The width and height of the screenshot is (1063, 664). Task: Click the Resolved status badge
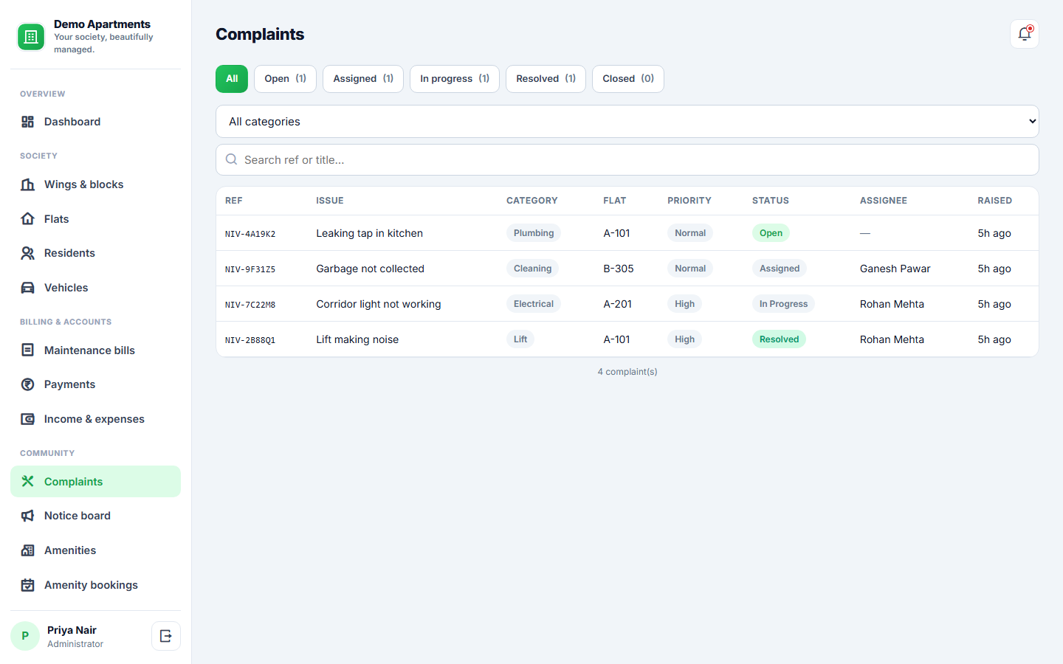(x=779, y=339)
